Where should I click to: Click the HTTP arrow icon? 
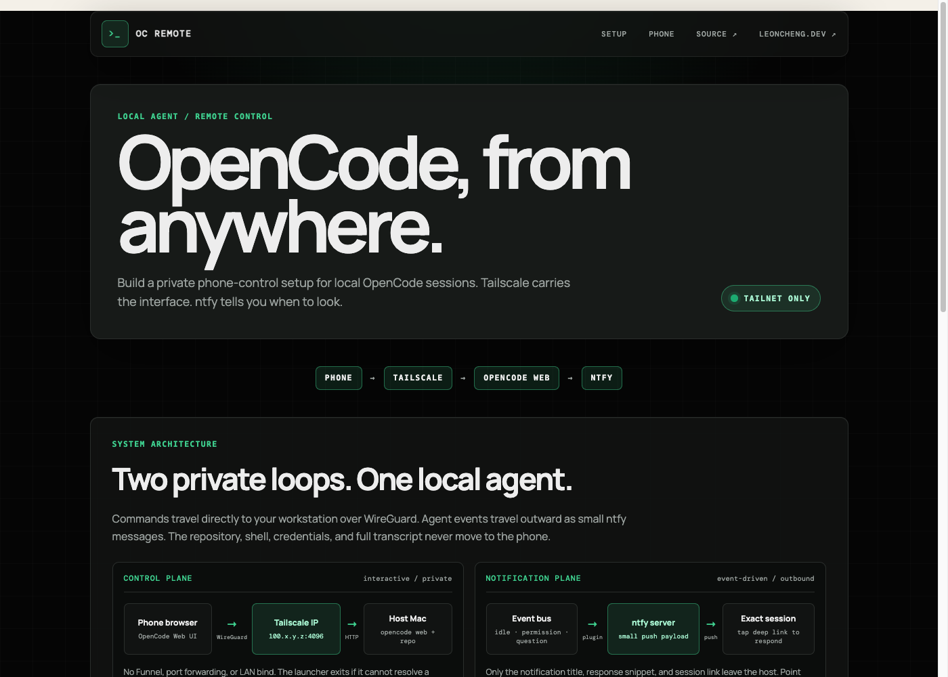click(352, 624)
